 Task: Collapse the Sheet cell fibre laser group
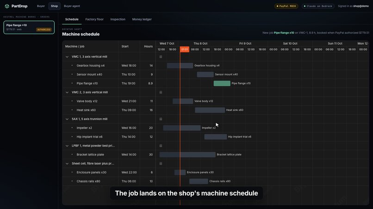point(67,163)
